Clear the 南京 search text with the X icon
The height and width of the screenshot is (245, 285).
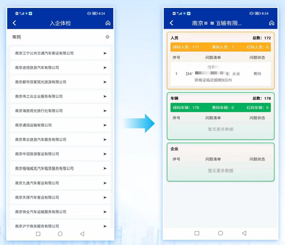(107, 37)
